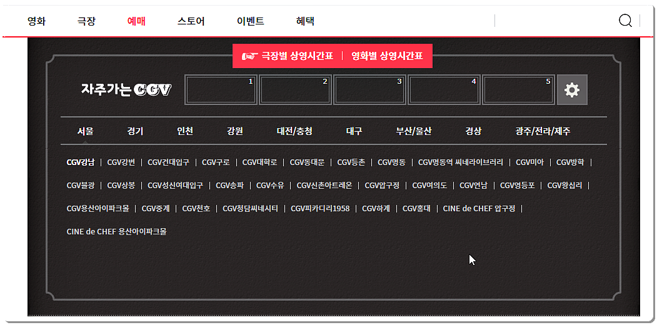The image size is (657, 325).
Task: Choose the CGV건대입구 theater
Action: tap(168, 162)
